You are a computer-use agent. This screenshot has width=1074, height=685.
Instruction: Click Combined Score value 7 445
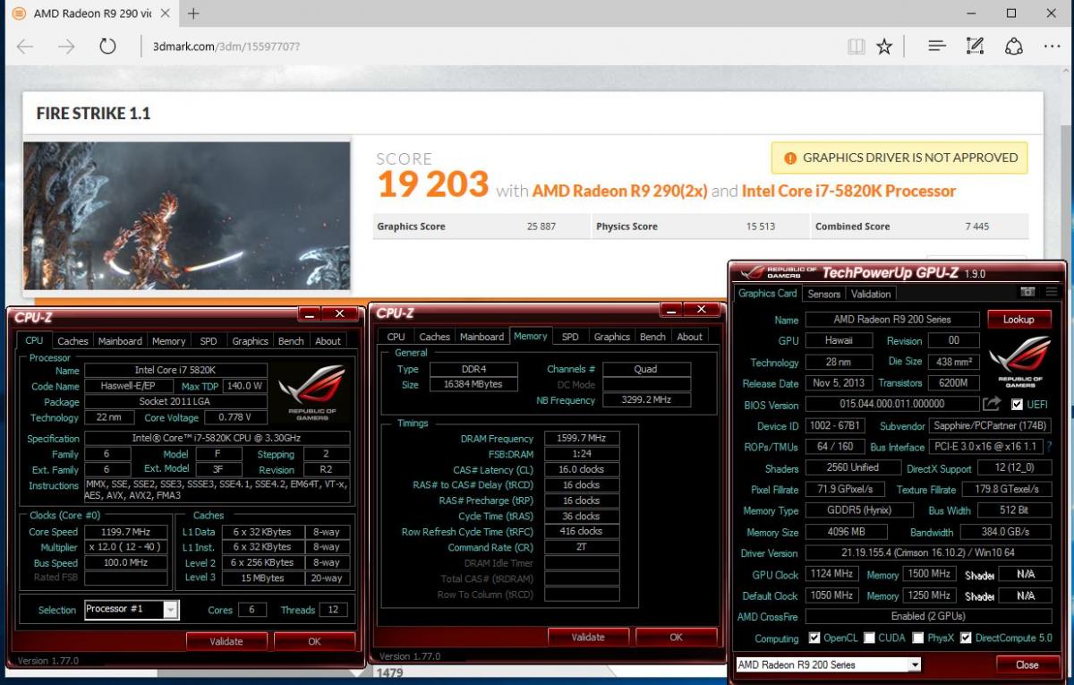pos(977,227)
